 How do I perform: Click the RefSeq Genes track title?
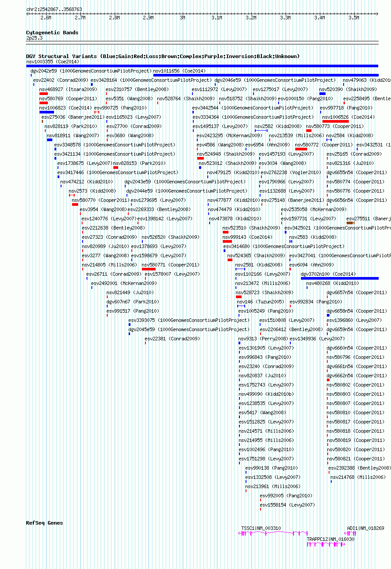tap(45, 523)
